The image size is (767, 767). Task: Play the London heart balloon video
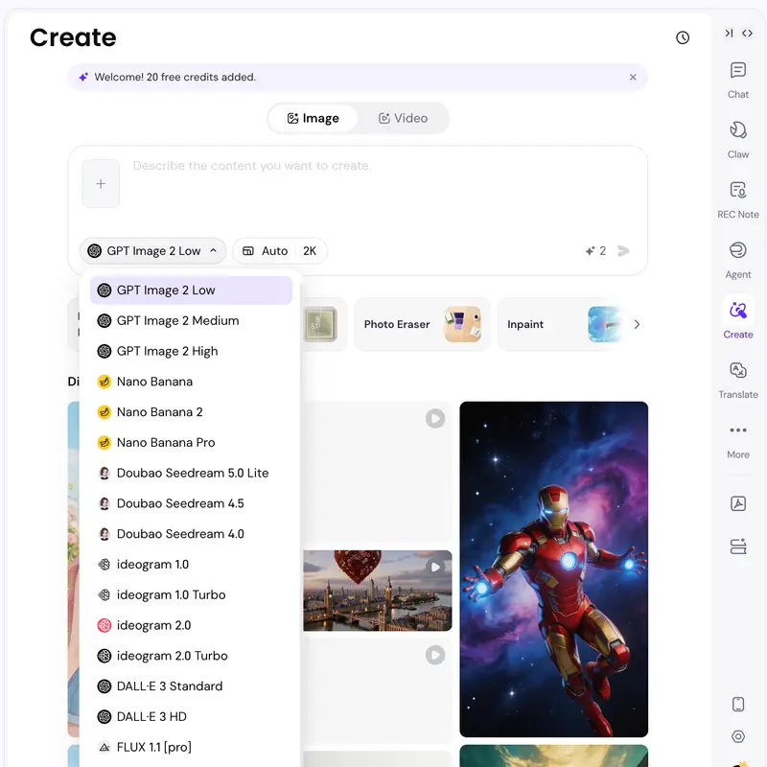tap(435, 567)
